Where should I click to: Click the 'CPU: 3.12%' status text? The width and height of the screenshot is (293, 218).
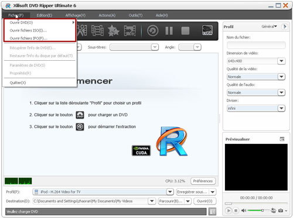click(x=175, y=181)
